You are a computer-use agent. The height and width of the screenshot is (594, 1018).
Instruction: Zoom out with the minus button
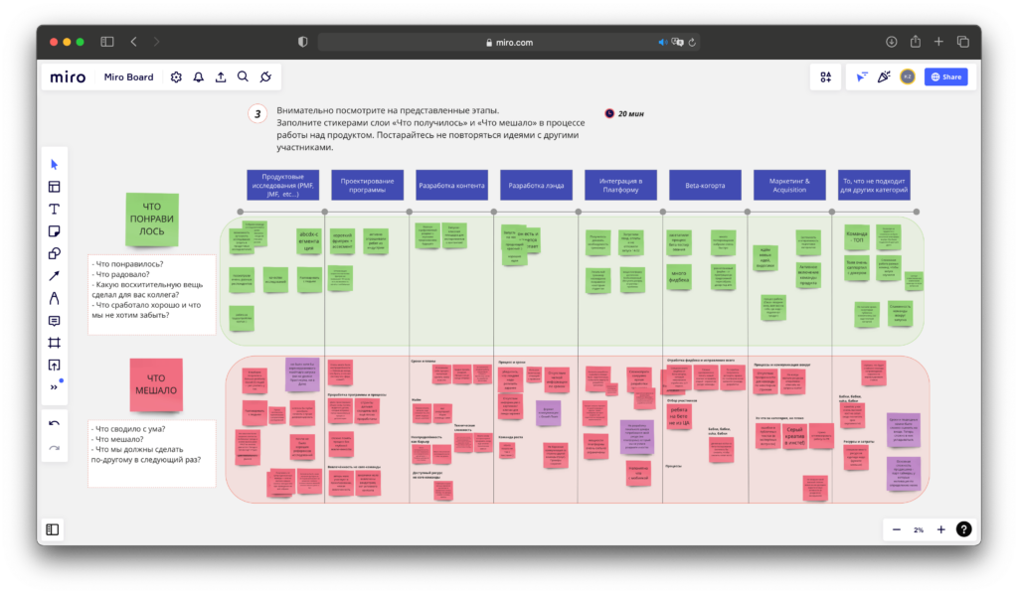(896, 529)
